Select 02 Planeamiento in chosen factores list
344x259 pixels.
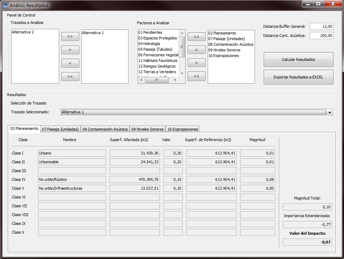tap(222, 33)
